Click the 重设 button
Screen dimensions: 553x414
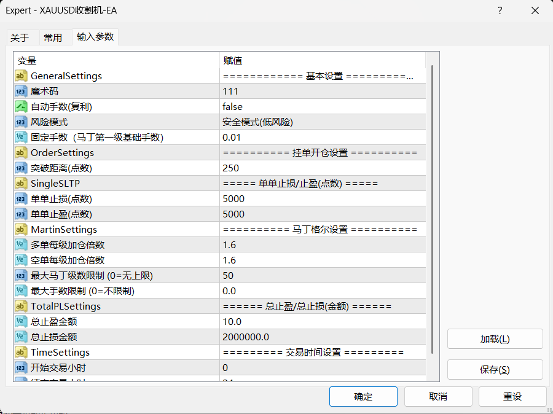[x=512, y=396]
